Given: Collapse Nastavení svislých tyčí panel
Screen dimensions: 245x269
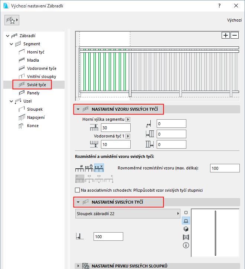Looking at the screenshot, I should pyautogui.click(x=78, y=202).
